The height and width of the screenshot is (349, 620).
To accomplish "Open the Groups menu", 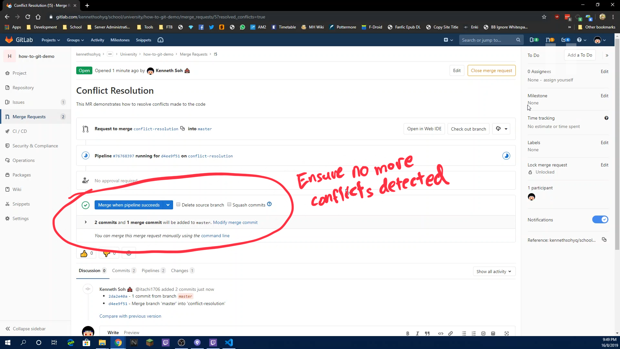I will pos(75,40).
